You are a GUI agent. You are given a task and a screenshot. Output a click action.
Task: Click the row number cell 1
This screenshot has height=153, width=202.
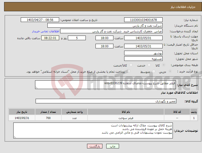194,118
